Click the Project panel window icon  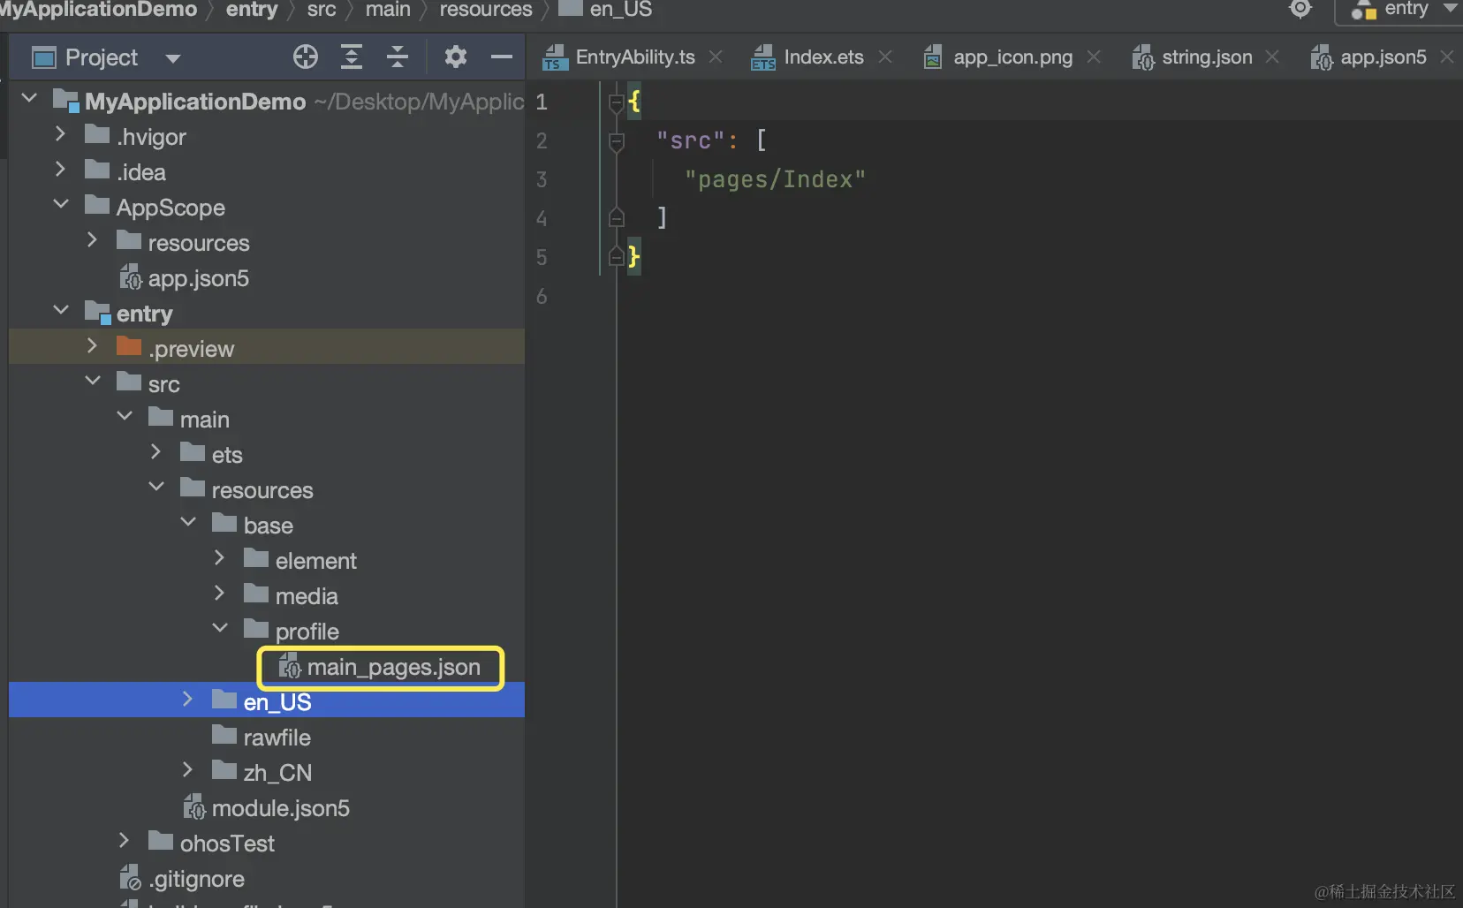coord(43,58)
